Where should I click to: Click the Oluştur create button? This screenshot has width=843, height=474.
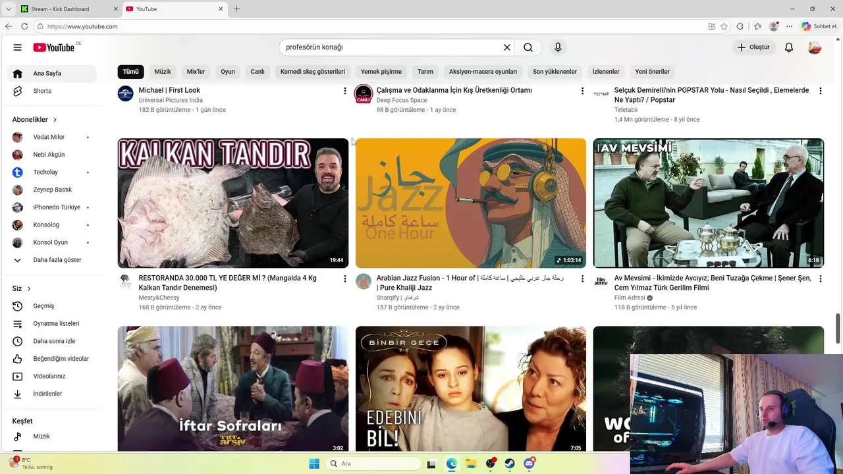[753, 47]
